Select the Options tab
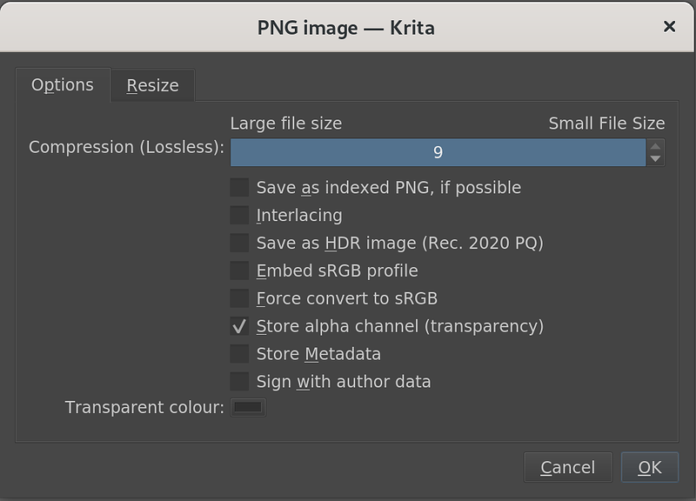696x501 pixels. (x=62, y=85)
